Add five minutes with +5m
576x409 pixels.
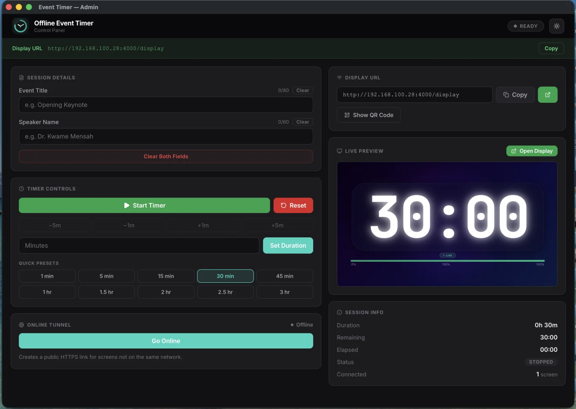pos(277,225)
